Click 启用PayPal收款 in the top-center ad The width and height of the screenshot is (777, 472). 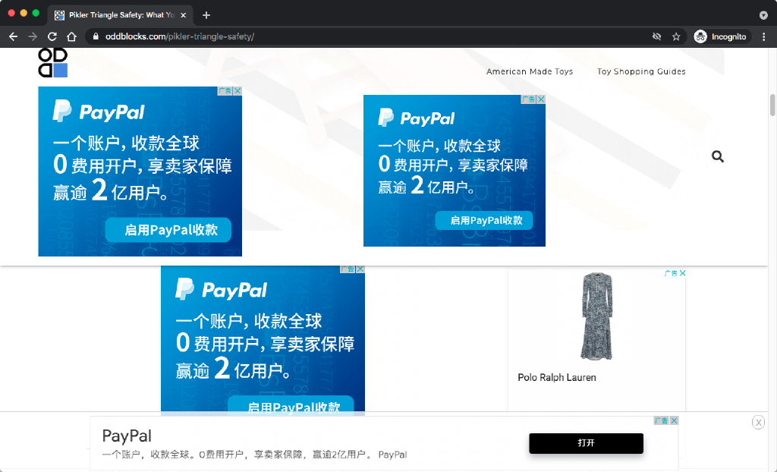tap(484, 221)
